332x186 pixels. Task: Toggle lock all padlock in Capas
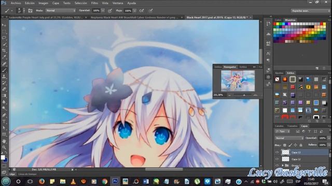(x=301, y=145)
